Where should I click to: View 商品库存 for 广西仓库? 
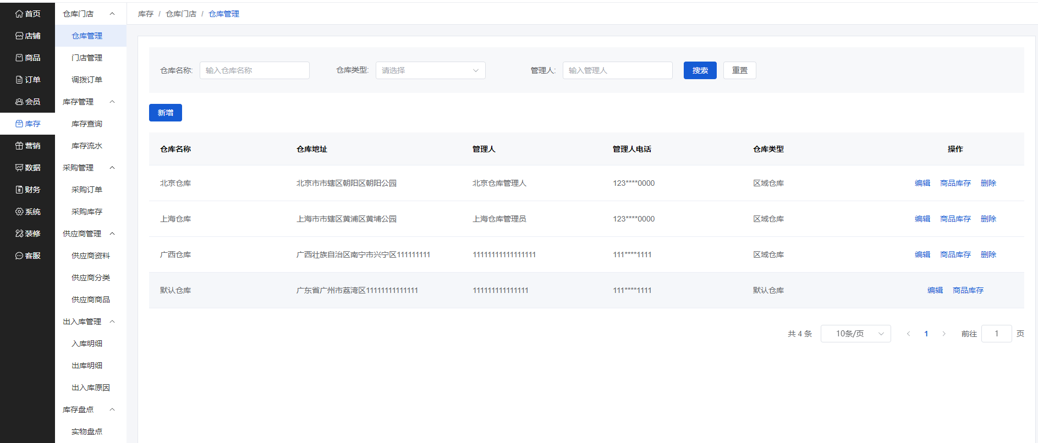[x=955, y=254]
